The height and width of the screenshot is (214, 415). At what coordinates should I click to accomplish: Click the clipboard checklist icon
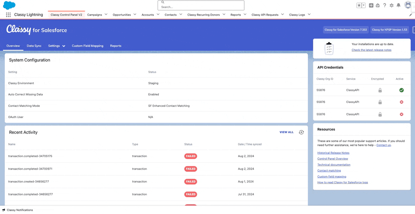point(329,48)
